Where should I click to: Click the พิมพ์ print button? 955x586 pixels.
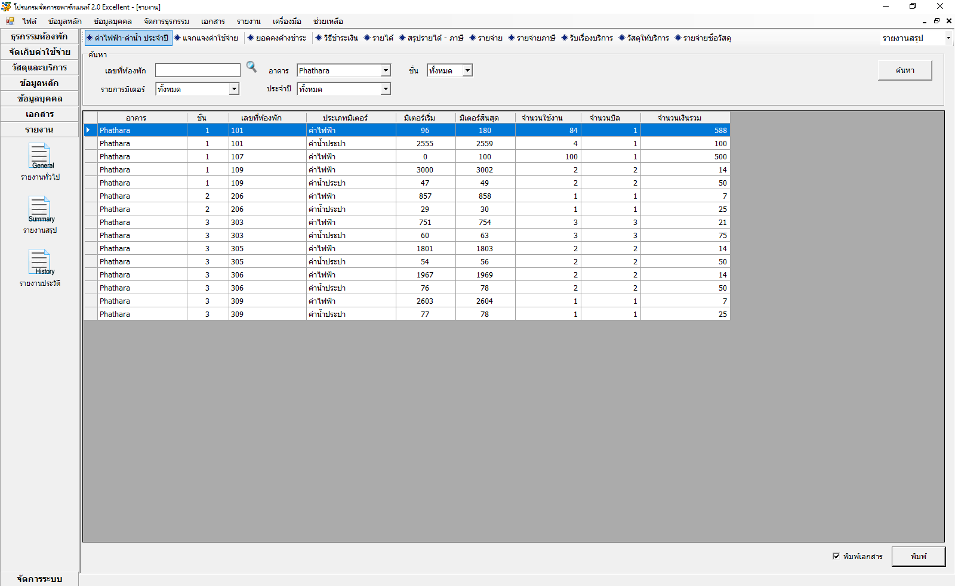919,556
